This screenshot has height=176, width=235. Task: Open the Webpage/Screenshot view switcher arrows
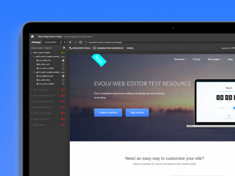(x=61, y=42)
